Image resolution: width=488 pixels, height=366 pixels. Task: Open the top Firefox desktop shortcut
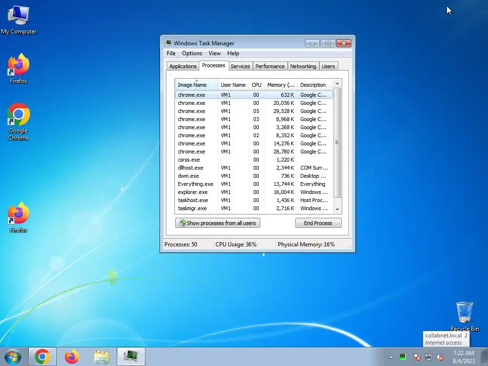coord(19,69)
